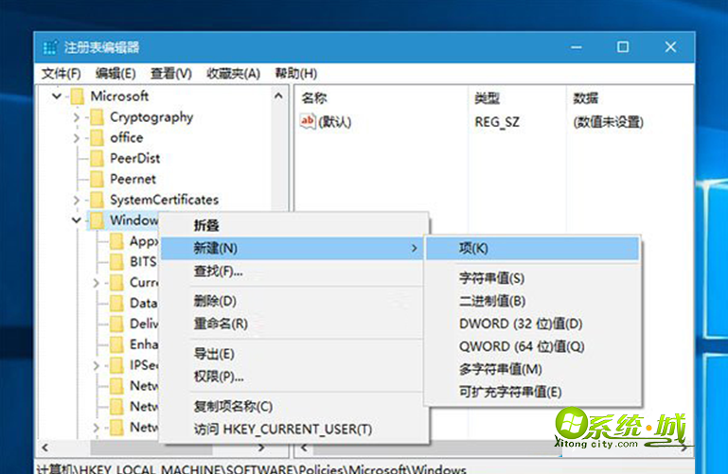Click the App... subkey folder icon

point(116,241)
